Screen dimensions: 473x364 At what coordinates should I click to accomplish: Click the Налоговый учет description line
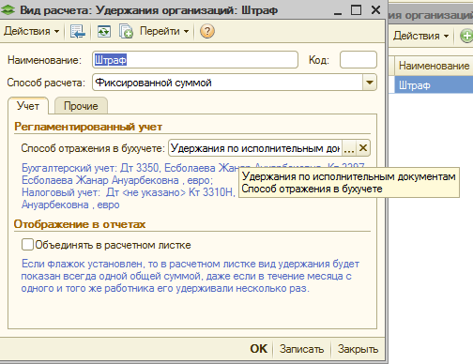click(129, 198)
